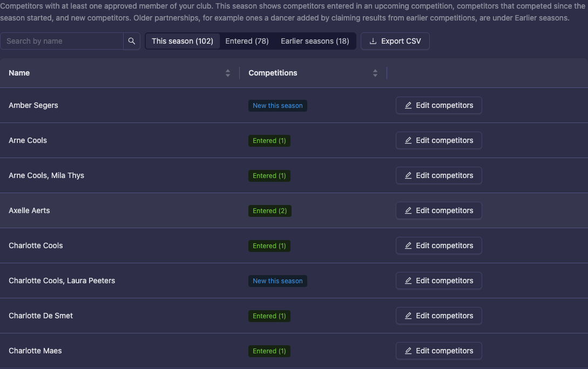The width and height of the screenshot is (588, 369).
Task: Click the Entered (2) badge for Axelle Aerts
Action: (269, 211)
